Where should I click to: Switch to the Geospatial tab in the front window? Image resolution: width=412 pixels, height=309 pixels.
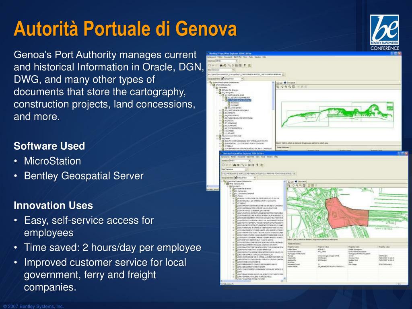(x=301, y=181)
